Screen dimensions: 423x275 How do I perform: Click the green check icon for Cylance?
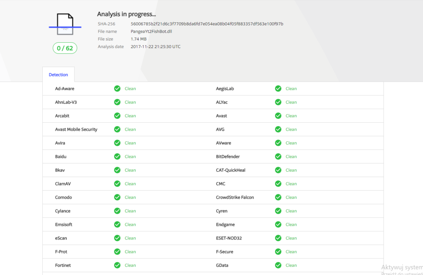117,211
